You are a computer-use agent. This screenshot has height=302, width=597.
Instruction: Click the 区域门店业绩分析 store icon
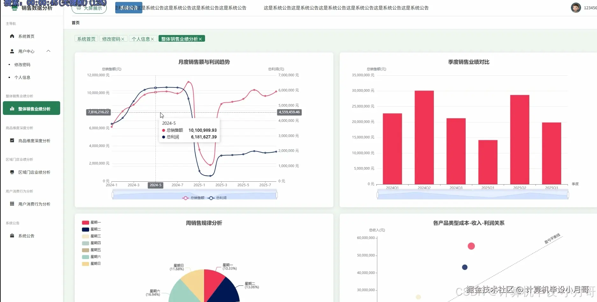pos(12,172)
